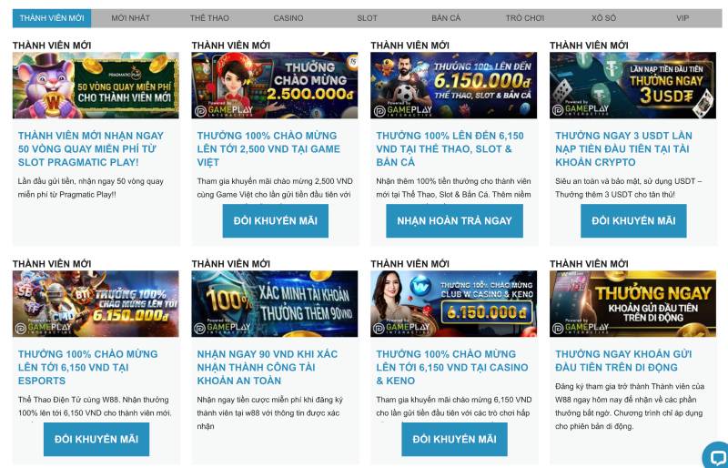Claim the Casino & Keno promotion button
Viewport: 728px width, 468px height.
(454, 439)
